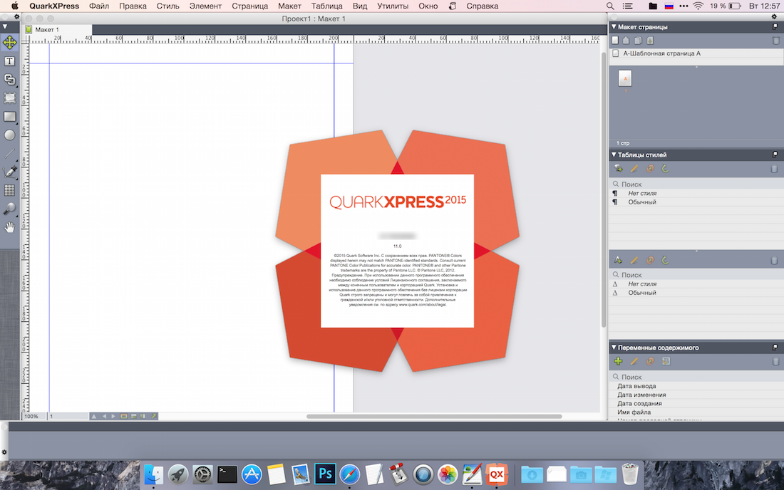
Task: Select the Имя файла content variable
Action: pos(696,412)
